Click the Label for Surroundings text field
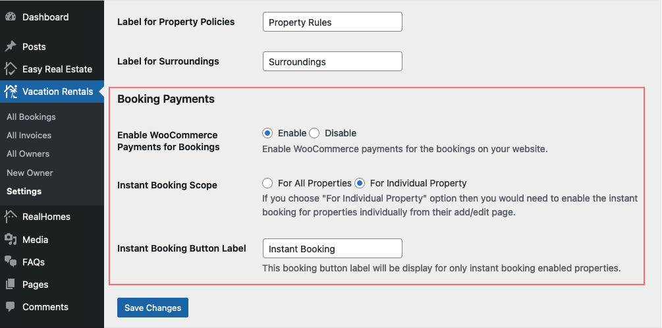 pyautogui.click(x=332, y=62)
